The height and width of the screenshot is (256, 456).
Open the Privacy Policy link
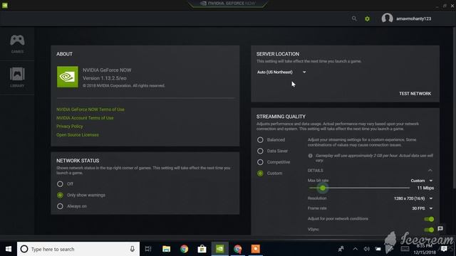70,127
